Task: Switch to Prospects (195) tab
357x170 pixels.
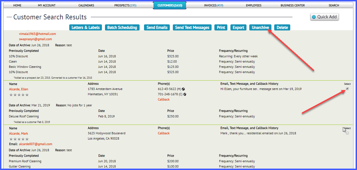Action: click(125, 5)
